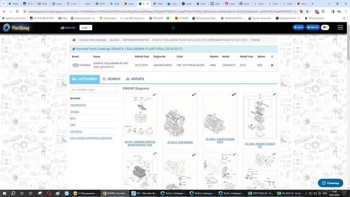Viewport: 350px width, 197px height.
Task: Open 20-201A Sub Engine diagram link
Action: coord(180,142)
